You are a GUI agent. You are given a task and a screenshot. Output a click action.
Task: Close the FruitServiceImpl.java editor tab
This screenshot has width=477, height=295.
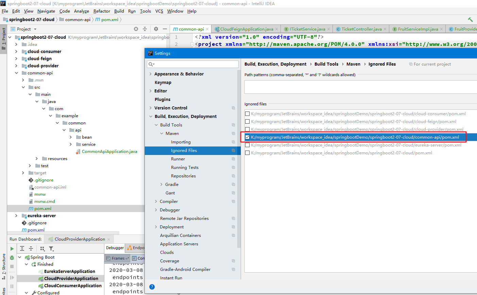[441, 29]
